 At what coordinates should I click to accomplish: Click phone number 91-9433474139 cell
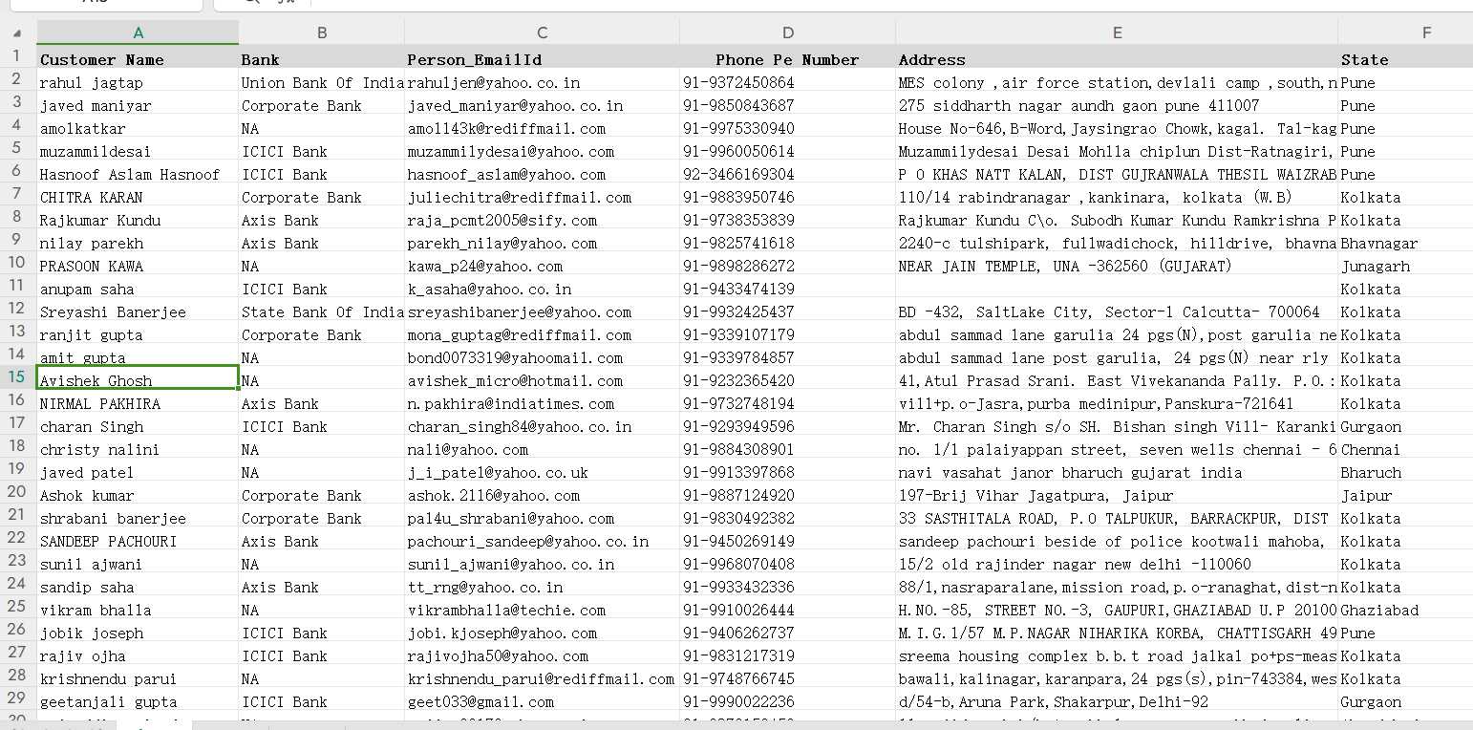click(787, 290)
